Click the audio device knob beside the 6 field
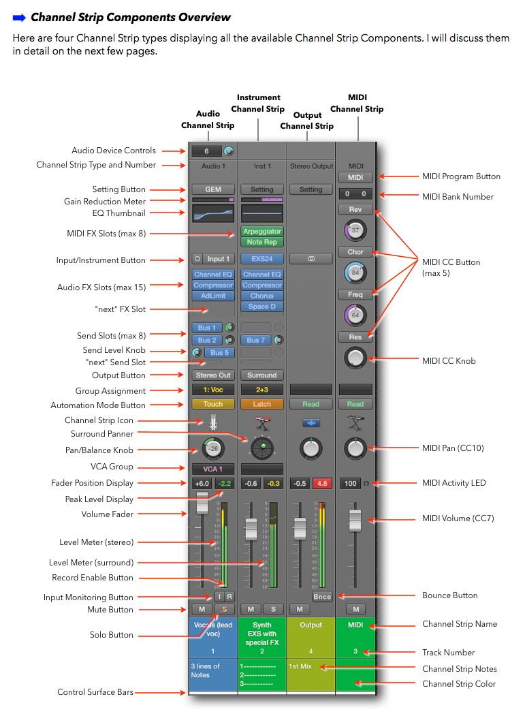The height and width of the screenshot is (716, 525). click(228, 151)
